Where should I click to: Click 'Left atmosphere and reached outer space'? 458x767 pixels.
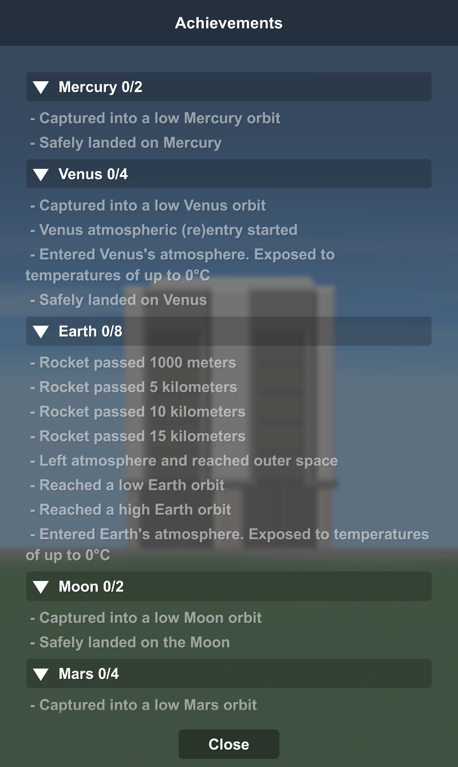click(188, 460)
